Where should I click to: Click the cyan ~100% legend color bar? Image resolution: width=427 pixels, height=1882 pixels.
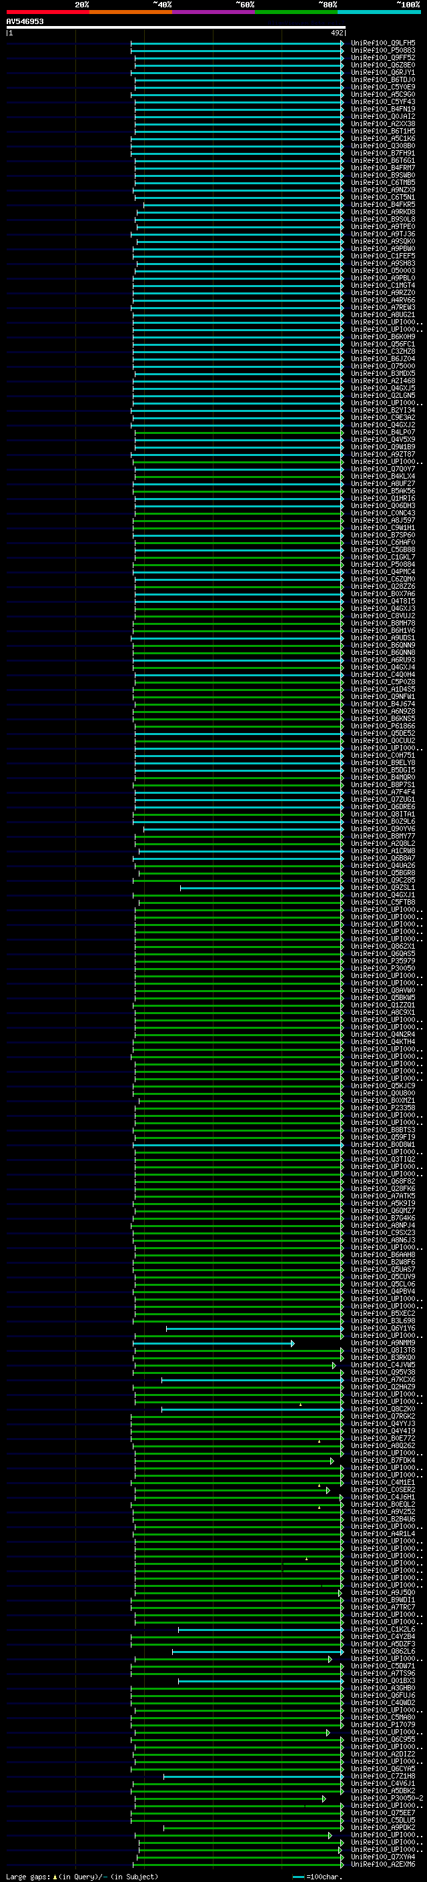click(x=379, y=12)
